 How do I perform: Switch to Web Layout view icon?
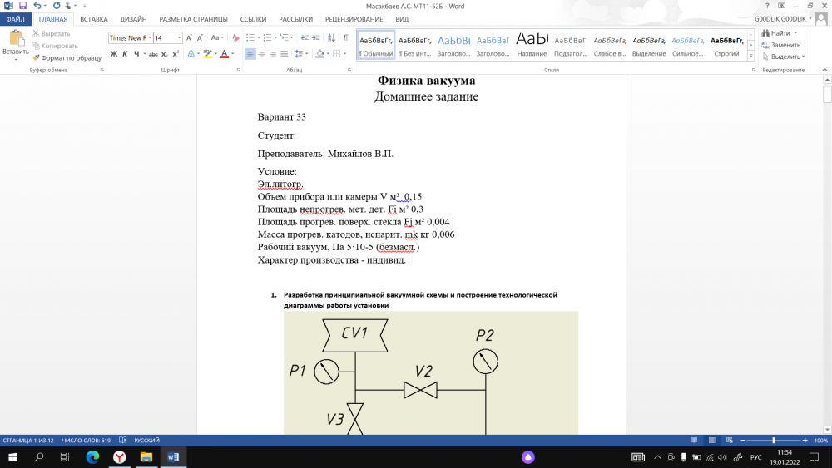730,440
